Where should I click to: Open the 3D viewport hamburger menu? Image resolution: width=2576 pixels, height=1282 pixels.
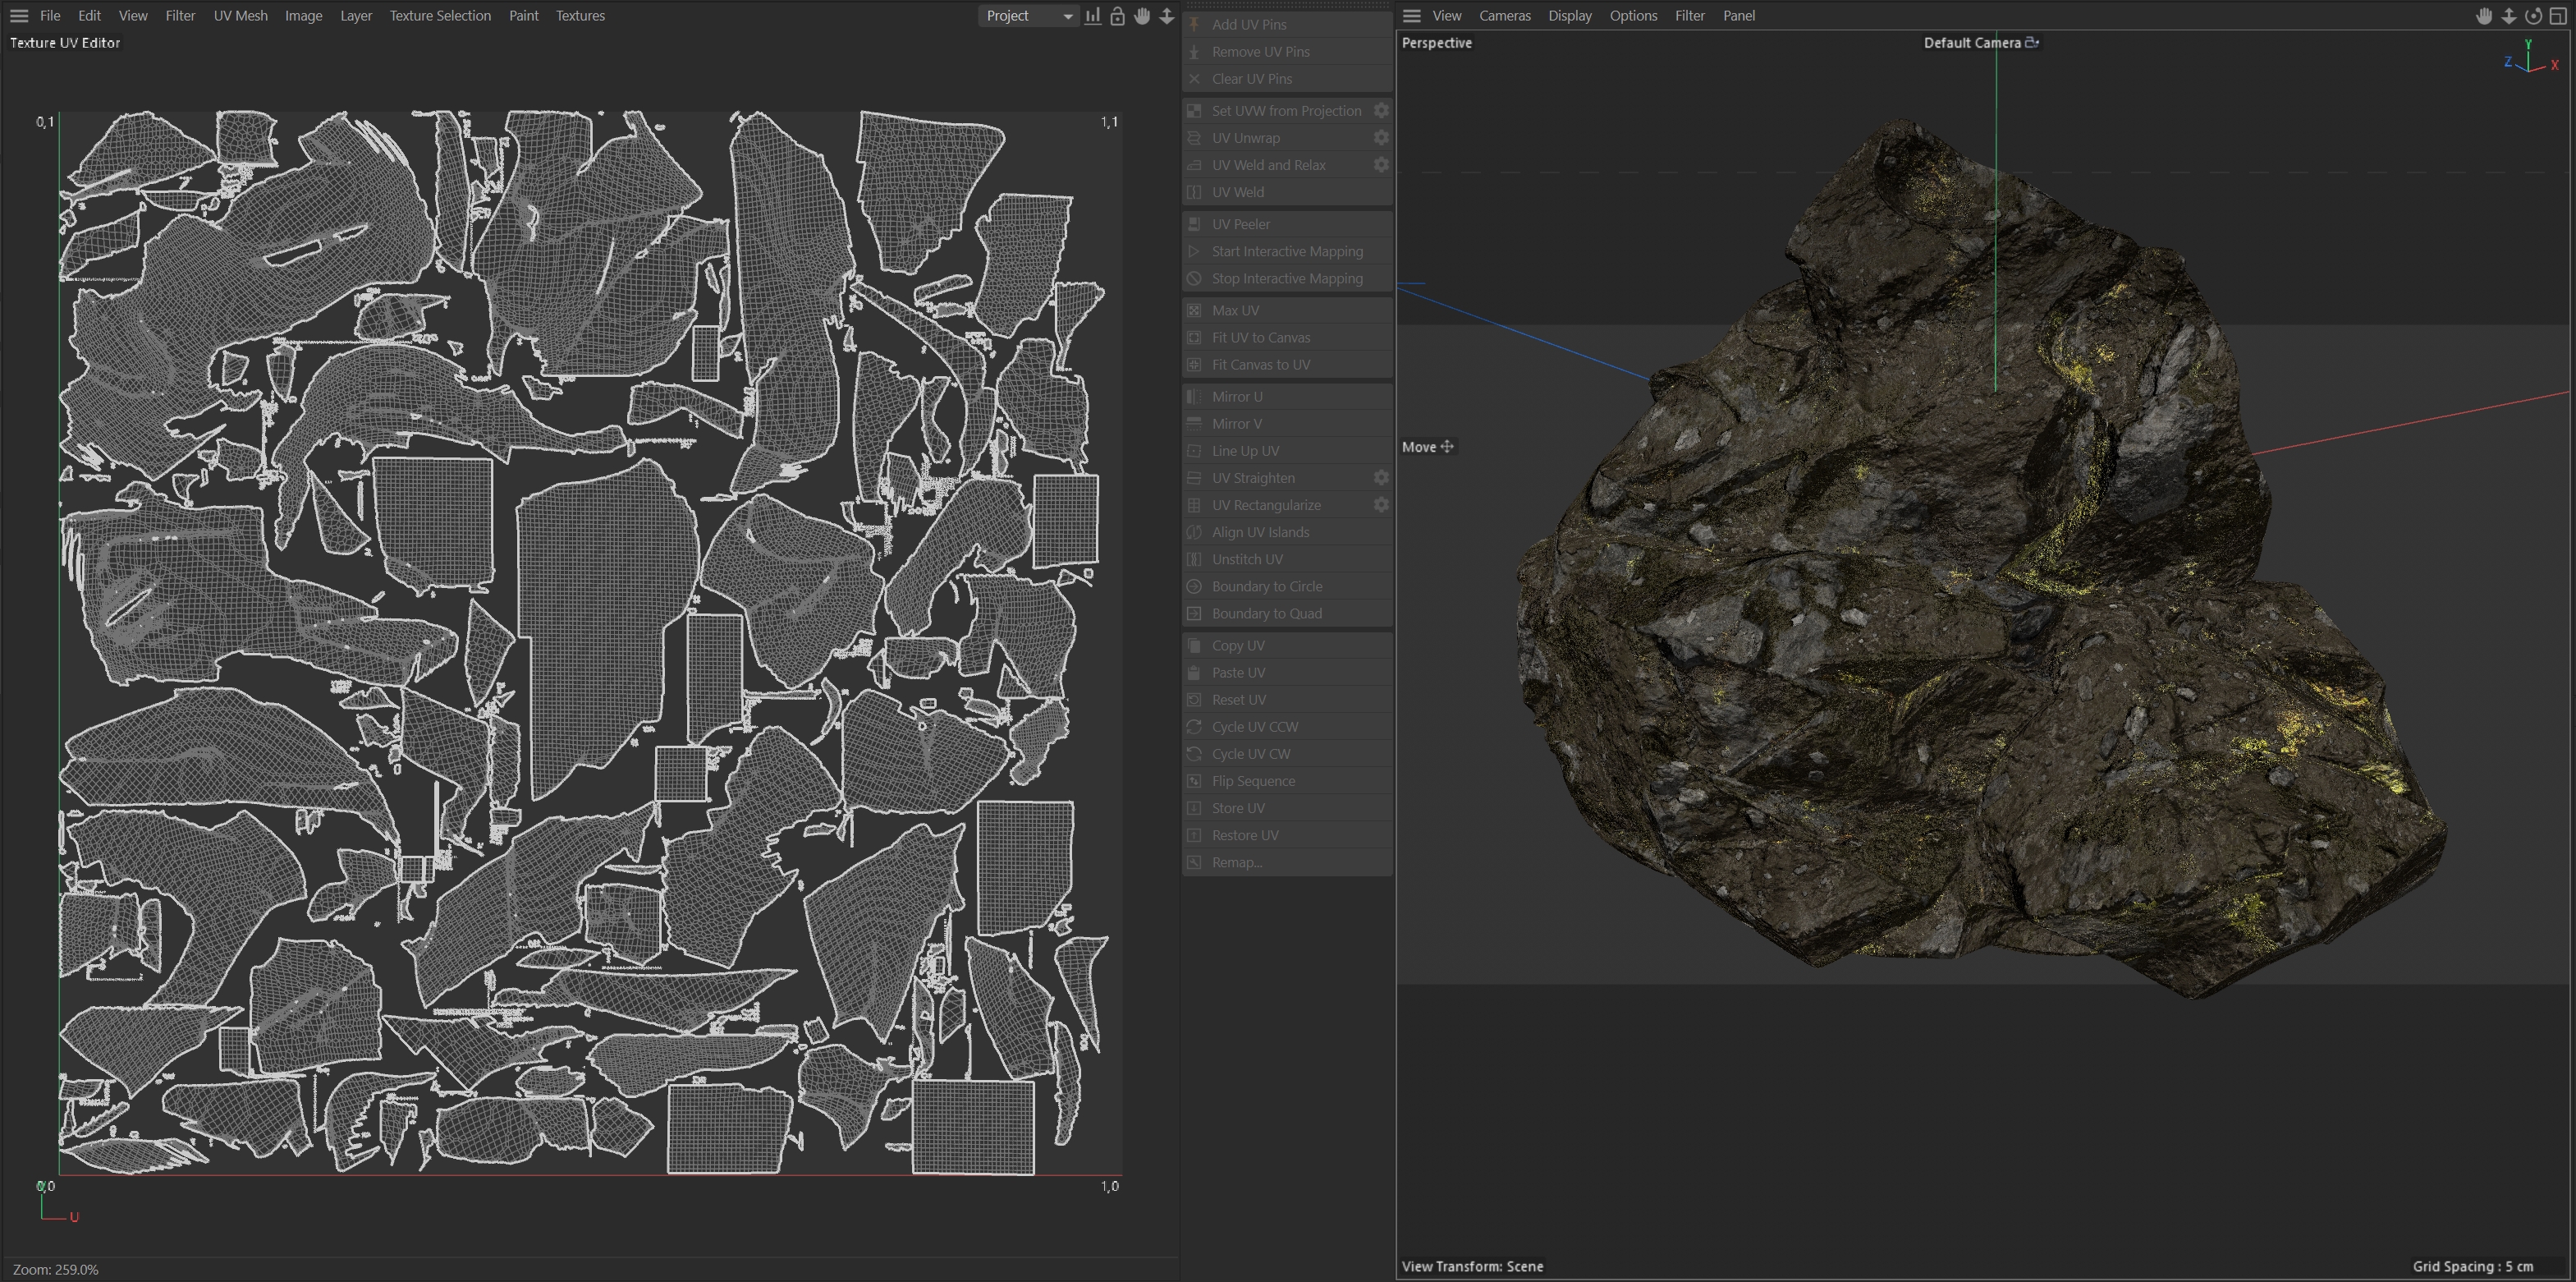[1412, 16]
